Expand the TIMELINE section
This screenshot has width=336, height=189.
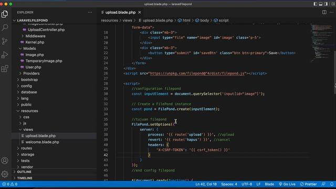[25, 178]
